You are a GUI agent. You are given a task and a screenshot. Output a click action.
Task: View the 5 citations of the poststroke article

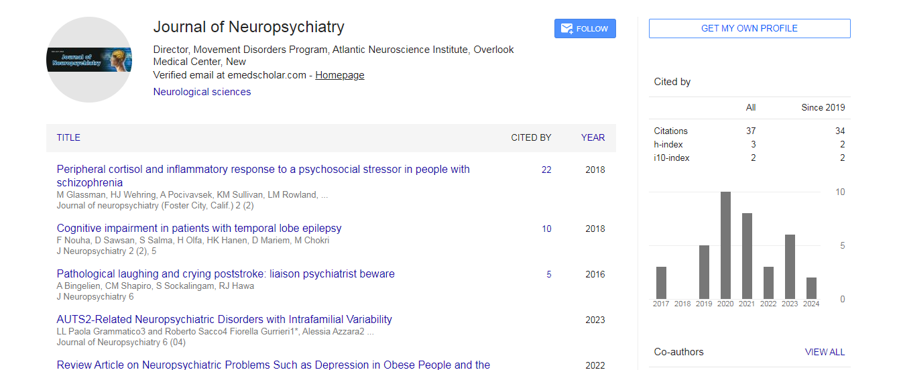[548, 275]
